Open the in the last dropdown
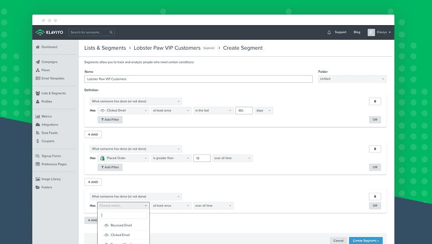Screen dimensions: 432x244 (213, 110)
